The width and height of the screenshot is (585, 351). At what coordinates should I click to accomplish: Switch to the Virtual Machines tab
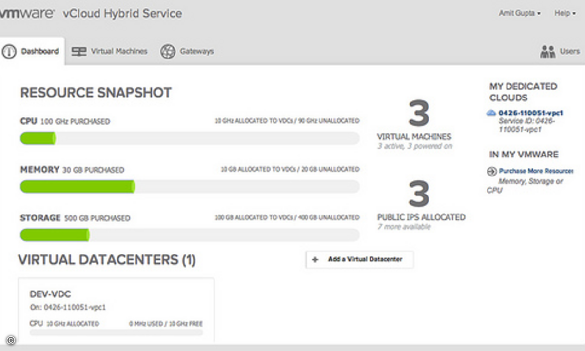pyautogui.click(x=110, y=51)
